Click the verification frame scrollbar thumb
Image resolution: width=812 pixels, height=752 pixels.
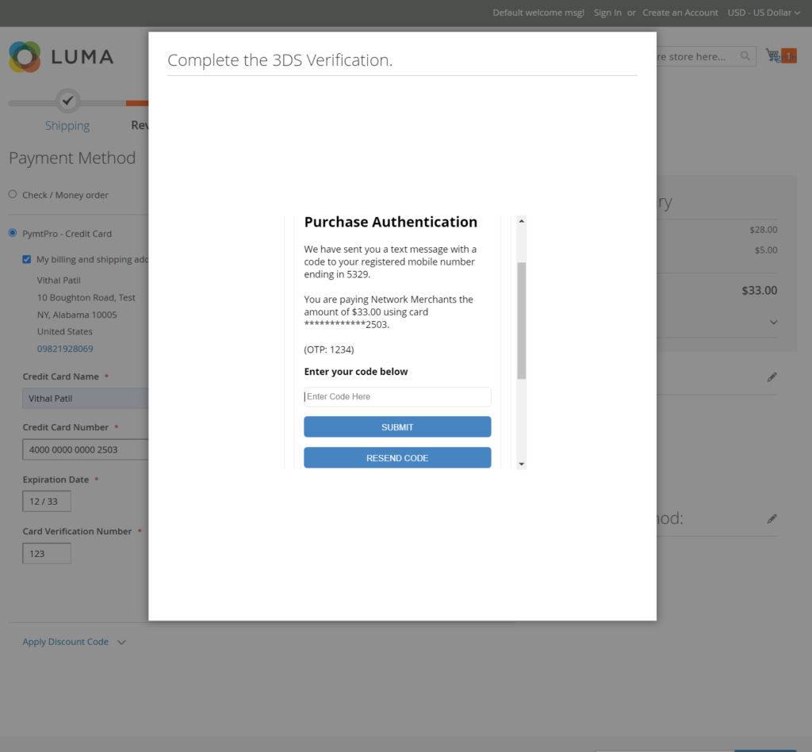(x=522, y=321)
